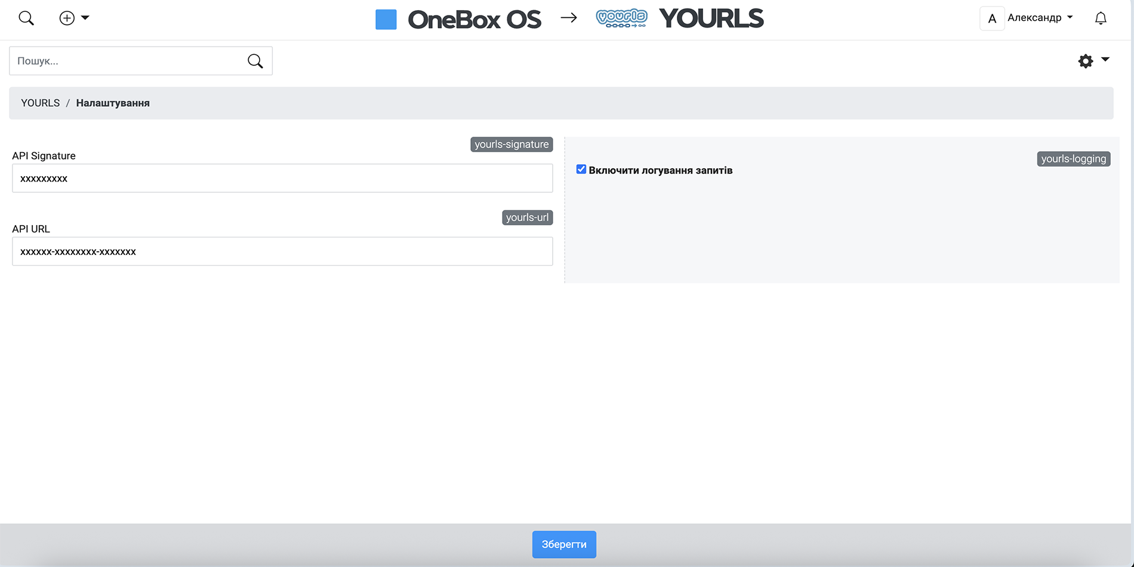This screenshot has height=567, width=1134.
Task: Click the YOURLS chain logo icon
Action: click(621, 19)
